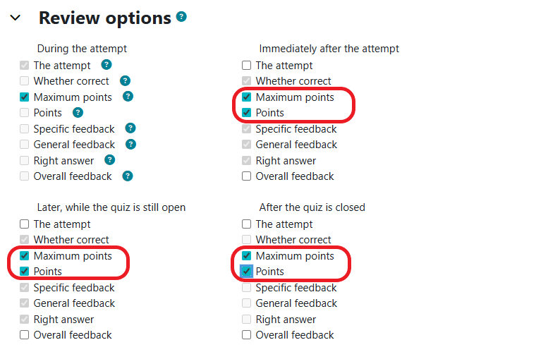Image resolution: width=548 pixels, height=352 pixels.
Task: Uncheck Points after the quiz is closed
Action: pos(247,272)
